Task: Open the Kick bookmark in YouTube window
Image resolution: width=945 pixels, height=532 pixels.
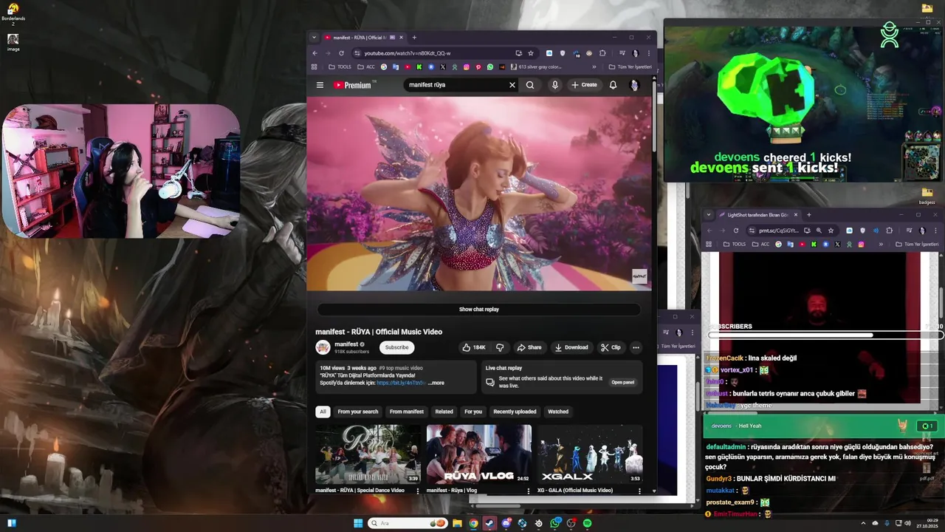Action: (x=419, y=67)
